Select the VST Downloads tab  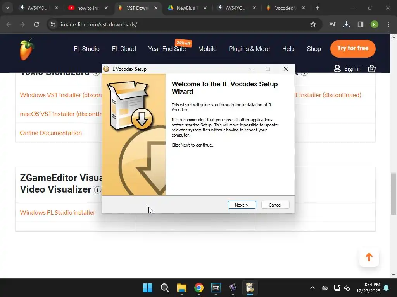coord(138,8)
